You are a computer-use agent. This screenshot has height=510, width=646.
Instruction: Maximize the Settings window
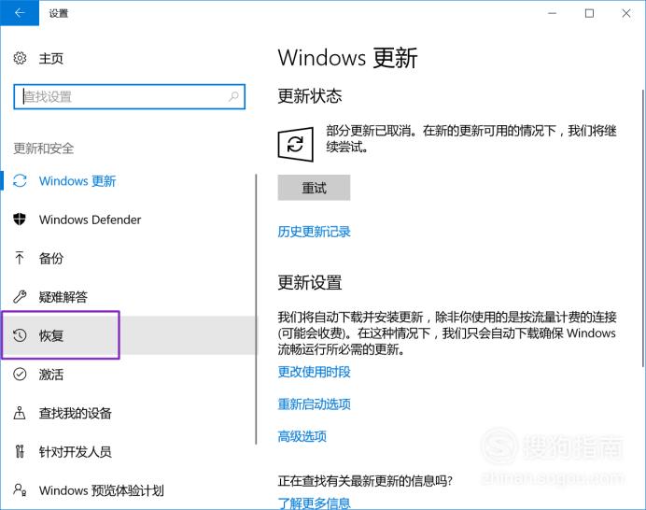(x=589, y=13)
